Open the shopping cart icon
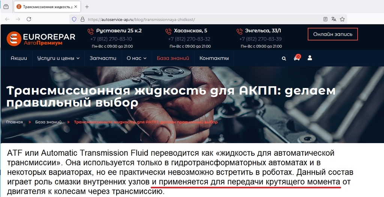This screenshot has height=197, width=384. (x=297, y=58)
